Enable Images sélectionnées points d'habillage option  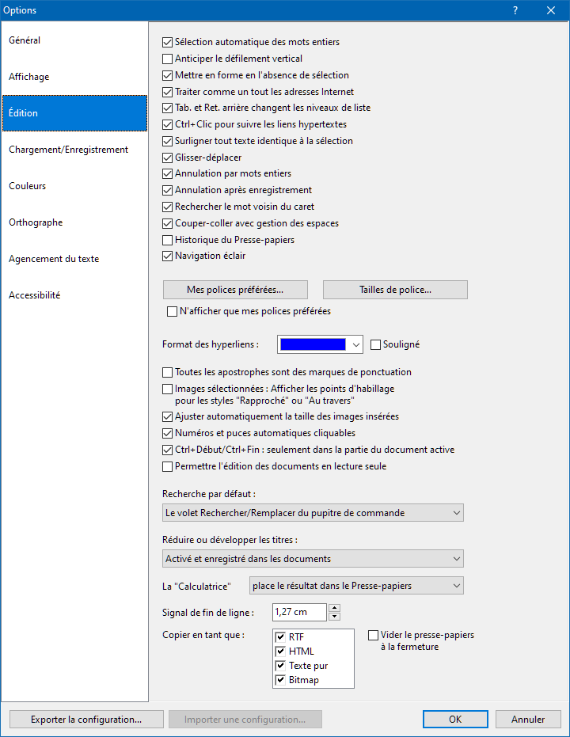tap(167, 389)
